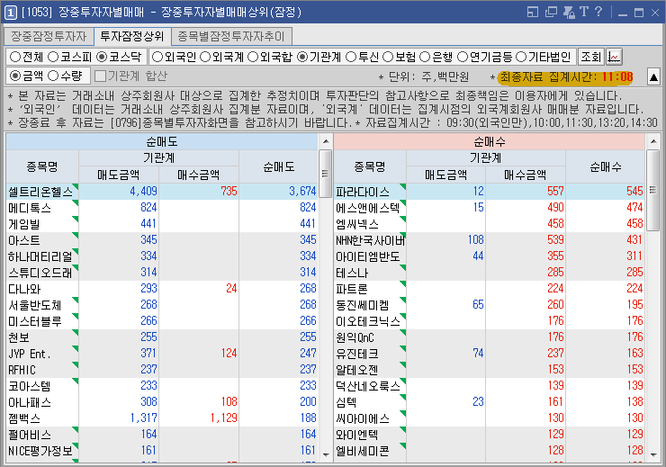Viewport: 666px width, 467px height.
Task: Select the 알테오젠 stock name
Action: (356, 370)
